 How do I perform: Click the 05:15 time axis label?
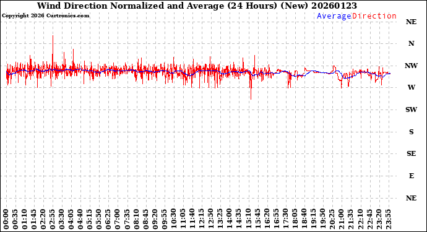point(90,219)
